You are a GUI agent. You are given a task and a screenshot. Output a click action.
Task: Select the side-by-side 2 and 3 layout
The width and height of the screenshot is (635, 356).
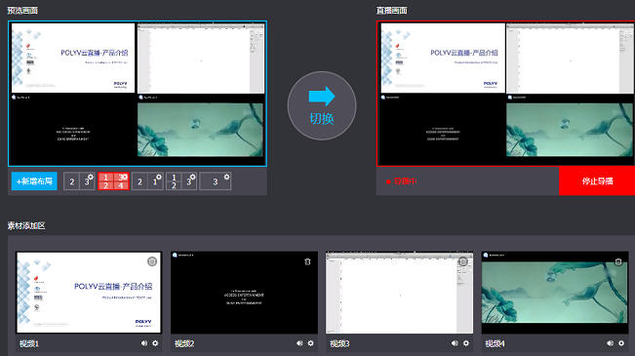click(x=79, y=181)
